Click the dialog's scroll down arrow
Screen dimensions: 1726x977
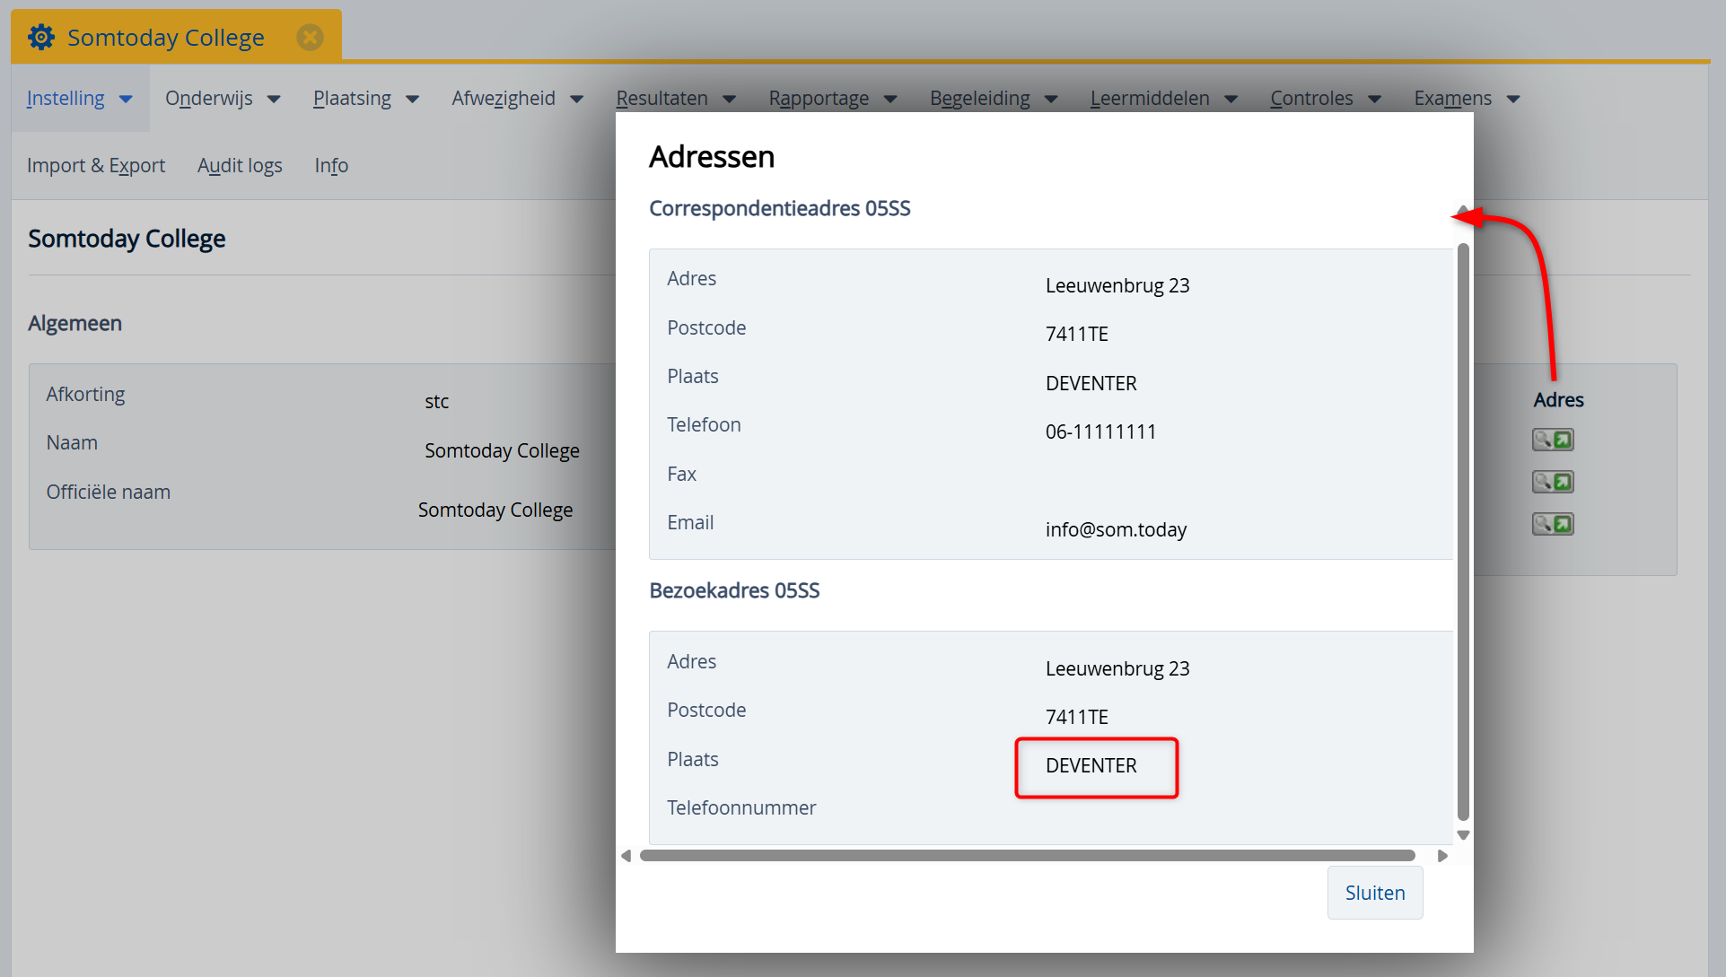1463,835
